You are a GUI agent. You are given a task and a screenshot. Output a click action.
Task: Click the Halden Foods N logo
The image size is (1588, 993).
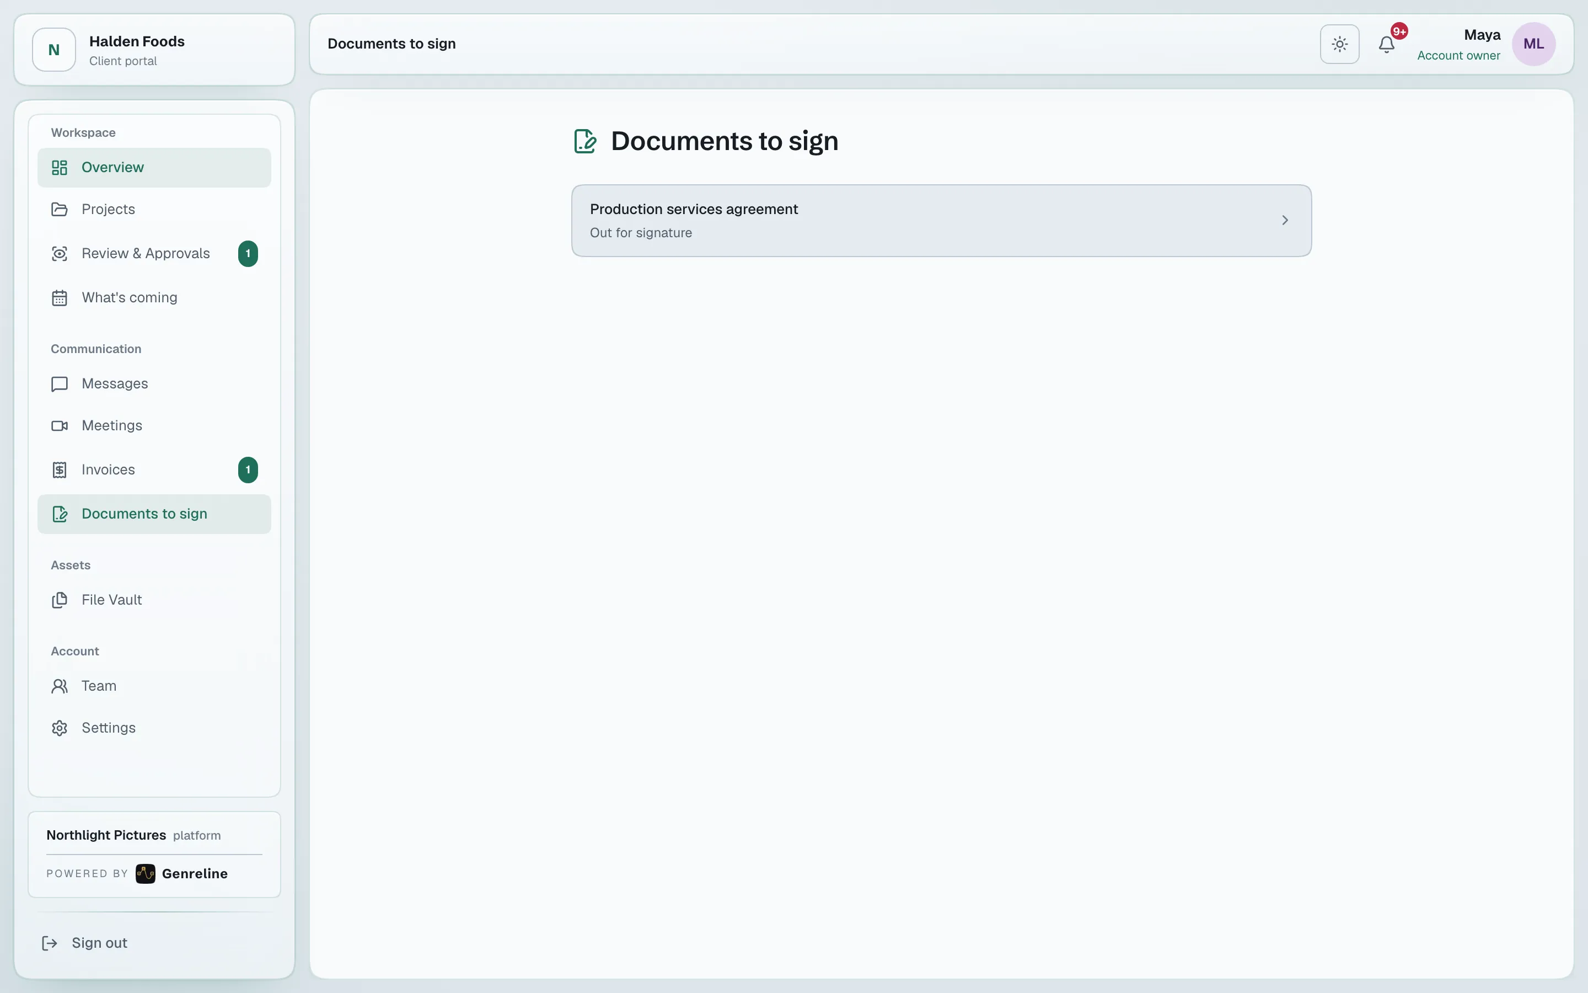[x=54, y=49]
